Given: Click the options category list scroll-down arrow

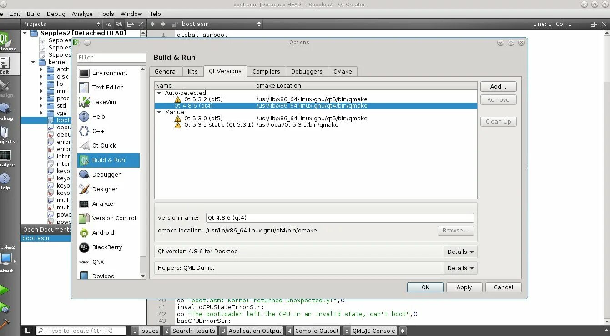Looking at the screenshot, I should (x=143, y=276).
